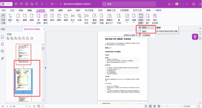Close the 福昕高级PDF编辑 document tab
This screenshot has width=202, height=108.
44,29
